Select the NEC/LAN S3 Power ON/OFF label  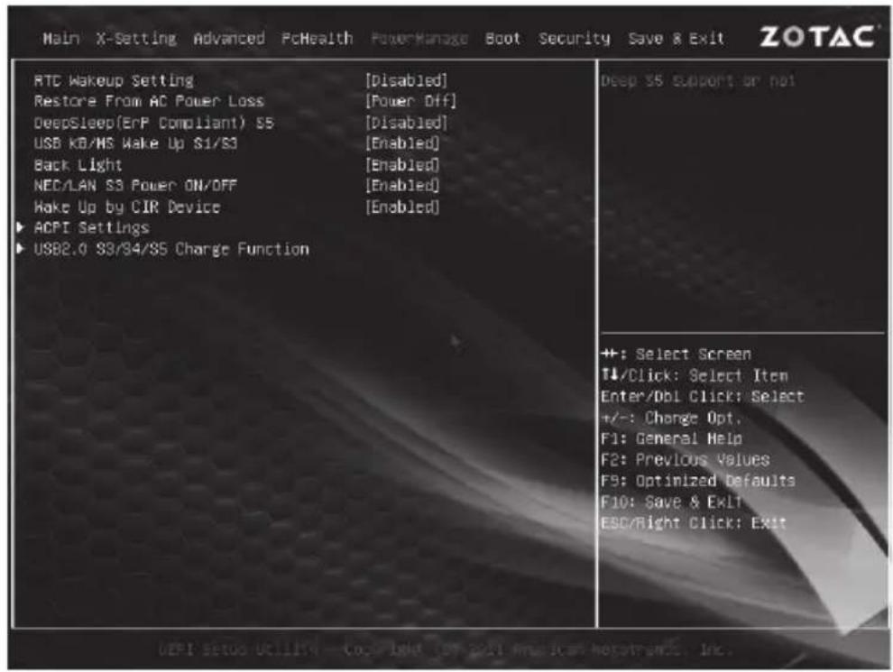(x=135, y=186)
